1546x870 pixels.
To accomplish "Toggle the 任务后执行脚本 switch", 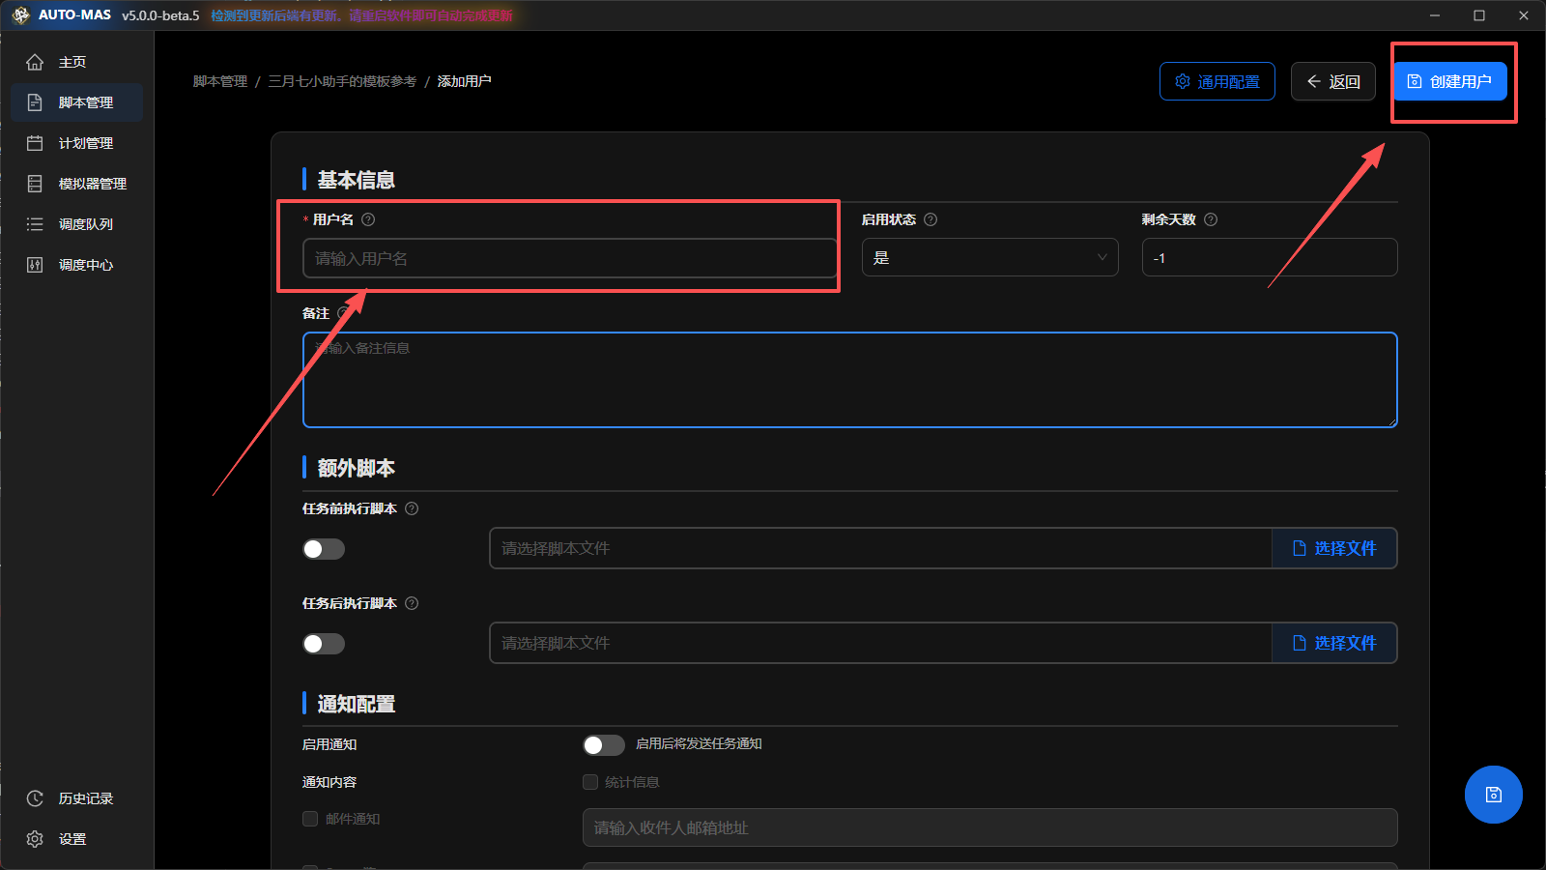I will (x=324, y=644).
